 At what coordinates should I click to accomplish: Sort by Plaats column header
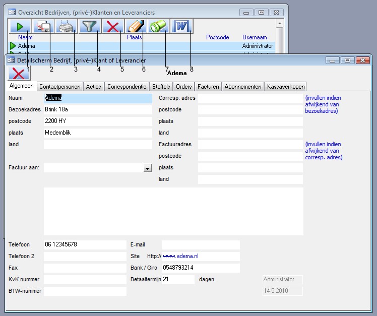click(134, 37)
